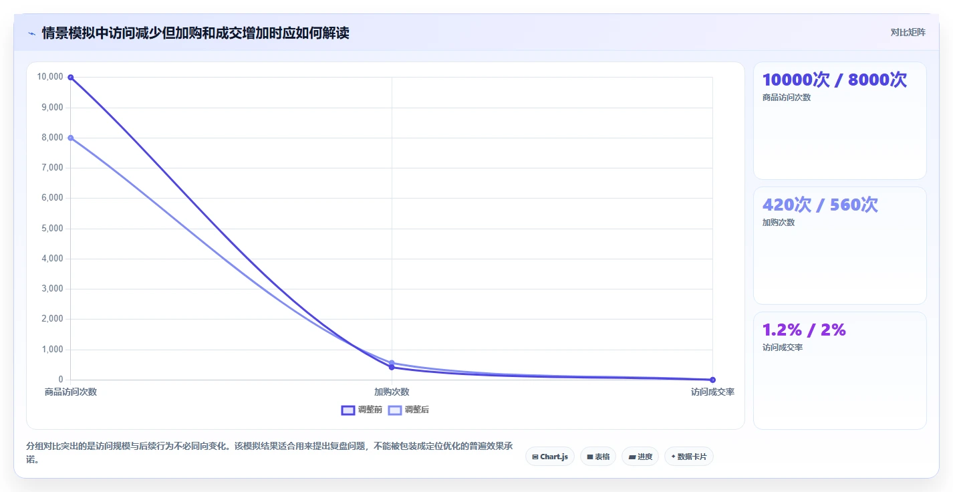Click the 5,000 y-axis tick label

coord(52,228)
